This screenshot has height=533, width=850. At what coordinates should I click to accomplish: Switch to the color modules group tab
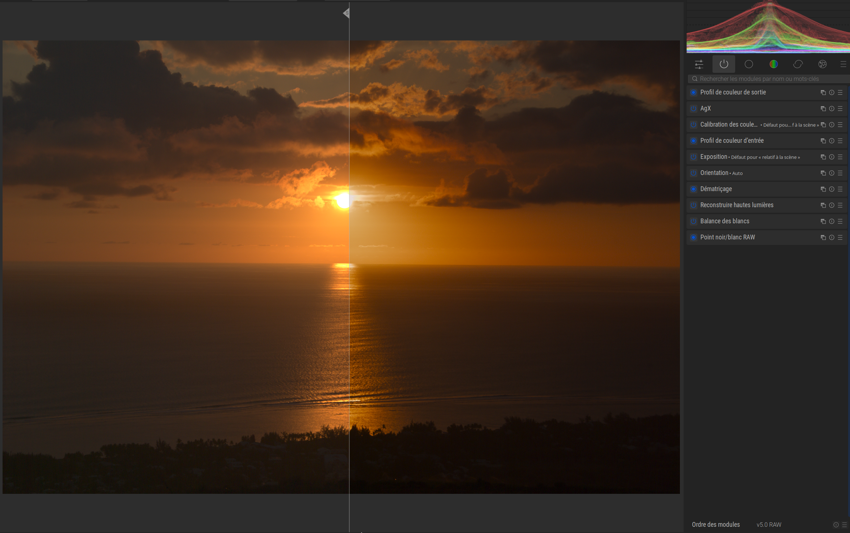(x=773, y=64)
